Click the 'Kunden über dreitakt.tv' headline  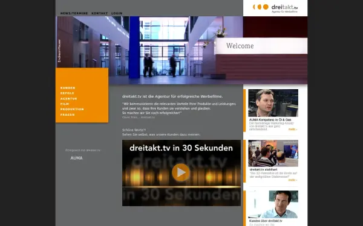(x=266, y=221)
